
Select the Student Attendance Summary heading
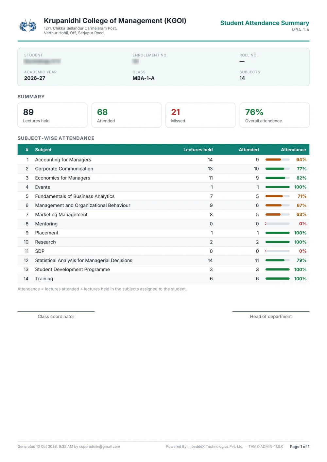click(265, 23)
